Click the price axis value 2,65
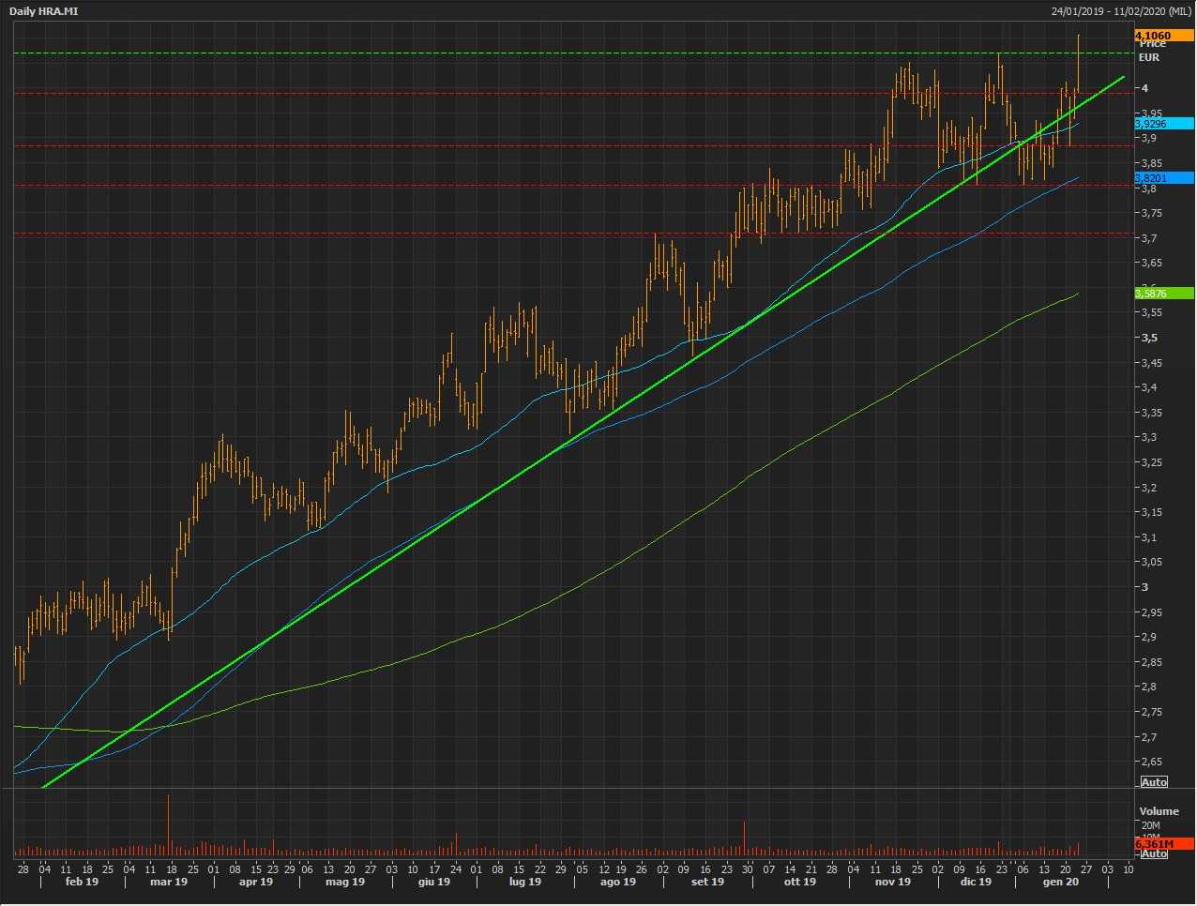This screenshot has width=1197, height=906. click(x=1152, y=762)
